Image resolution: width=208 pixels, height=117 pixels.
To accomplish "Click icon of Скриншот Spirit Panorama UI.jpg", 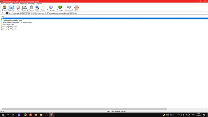I will 2,20.
